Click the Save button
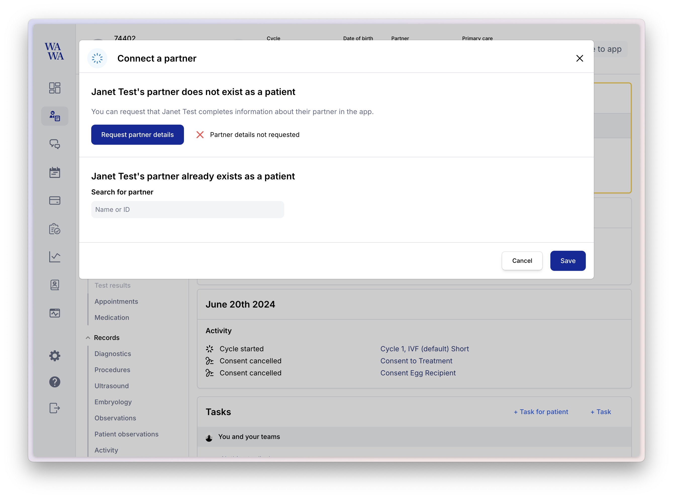This screenshot has width=673, height=499. coord(568,261)
